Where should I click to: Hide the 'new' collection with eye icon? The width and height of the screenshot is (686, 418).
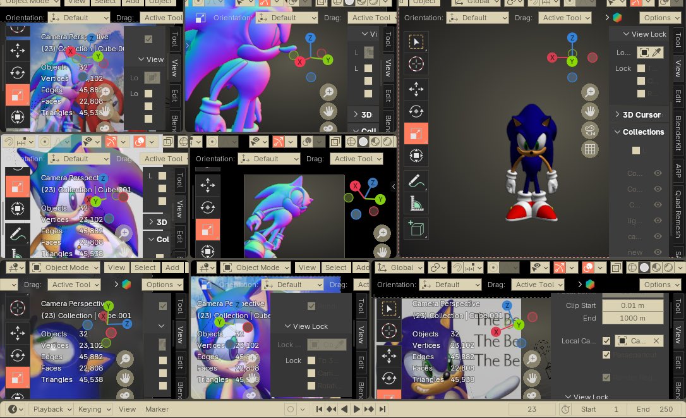click(x=658, y=252)
